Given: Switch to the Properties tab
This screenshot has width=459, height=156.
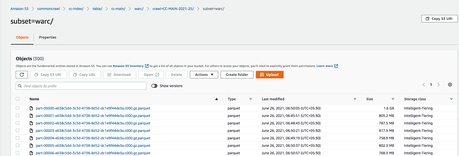Looking at the screenshot, I should 48,37.
